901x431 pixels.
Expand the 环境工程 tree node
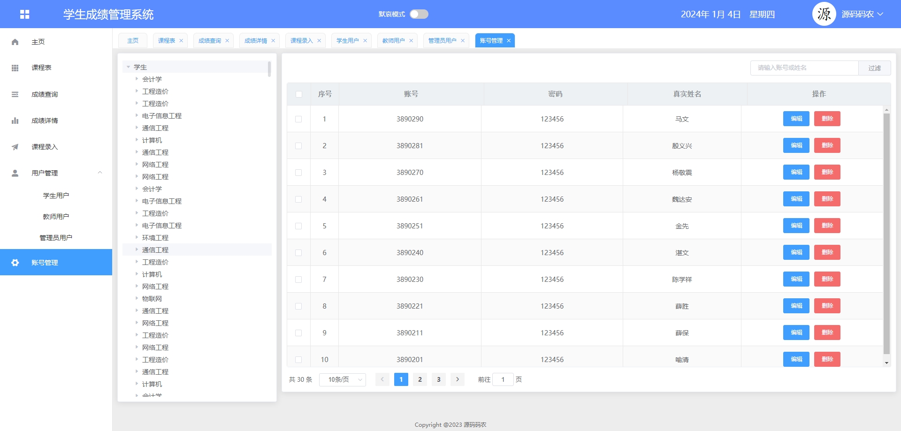(137, 237)
